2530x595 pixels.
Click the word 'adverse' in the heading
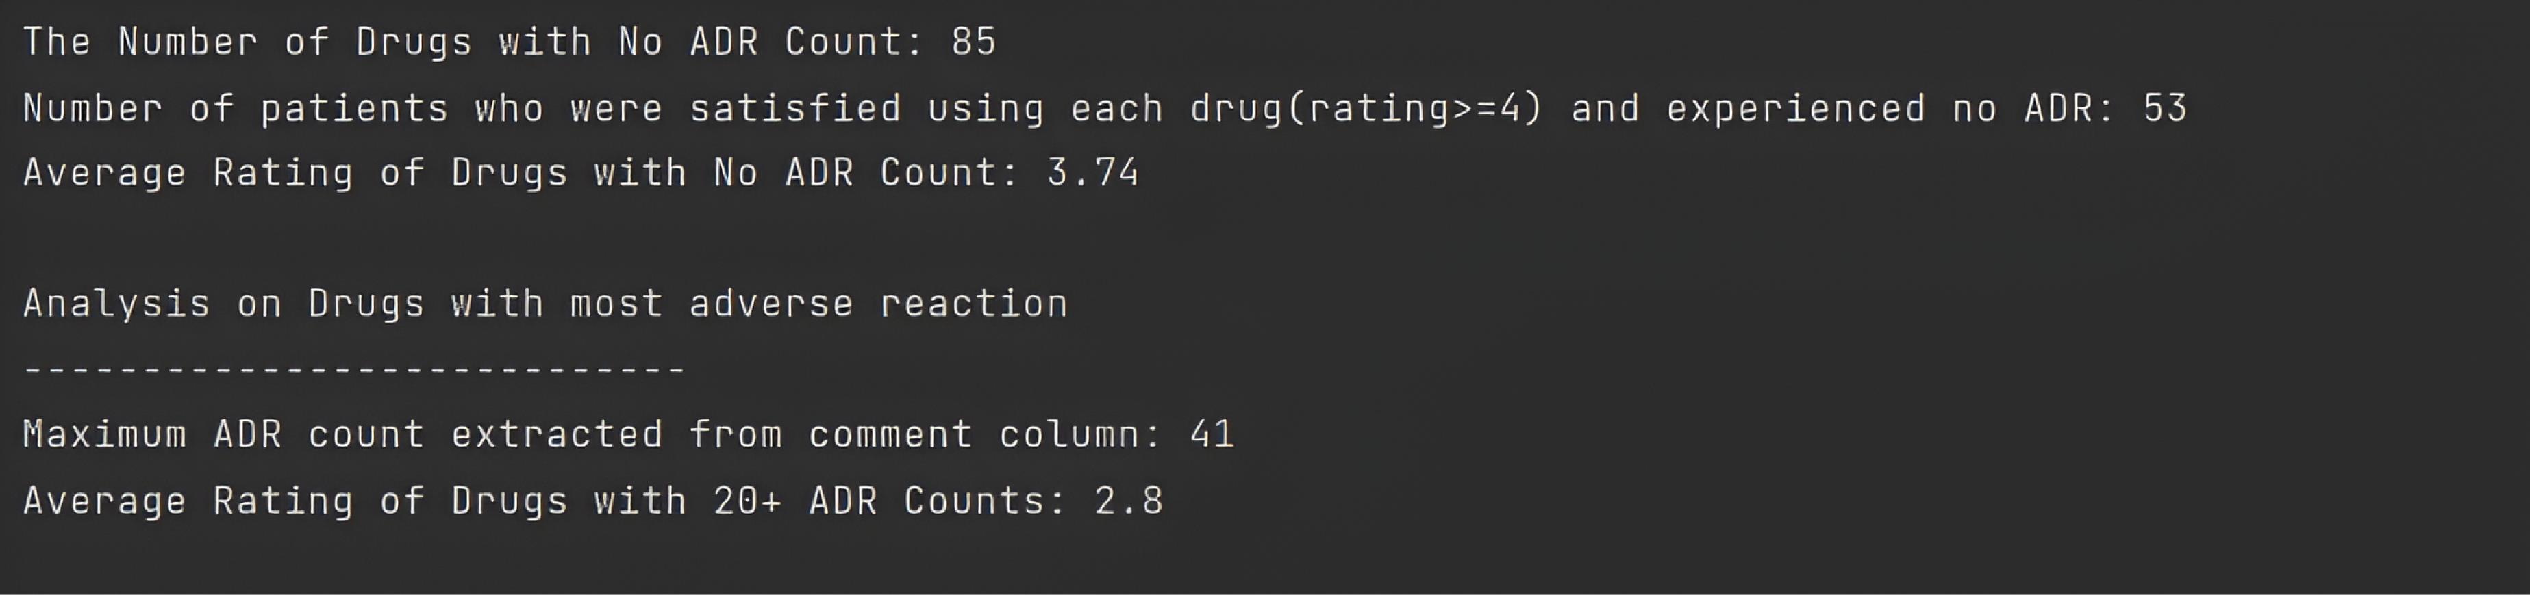click(771, 304)
